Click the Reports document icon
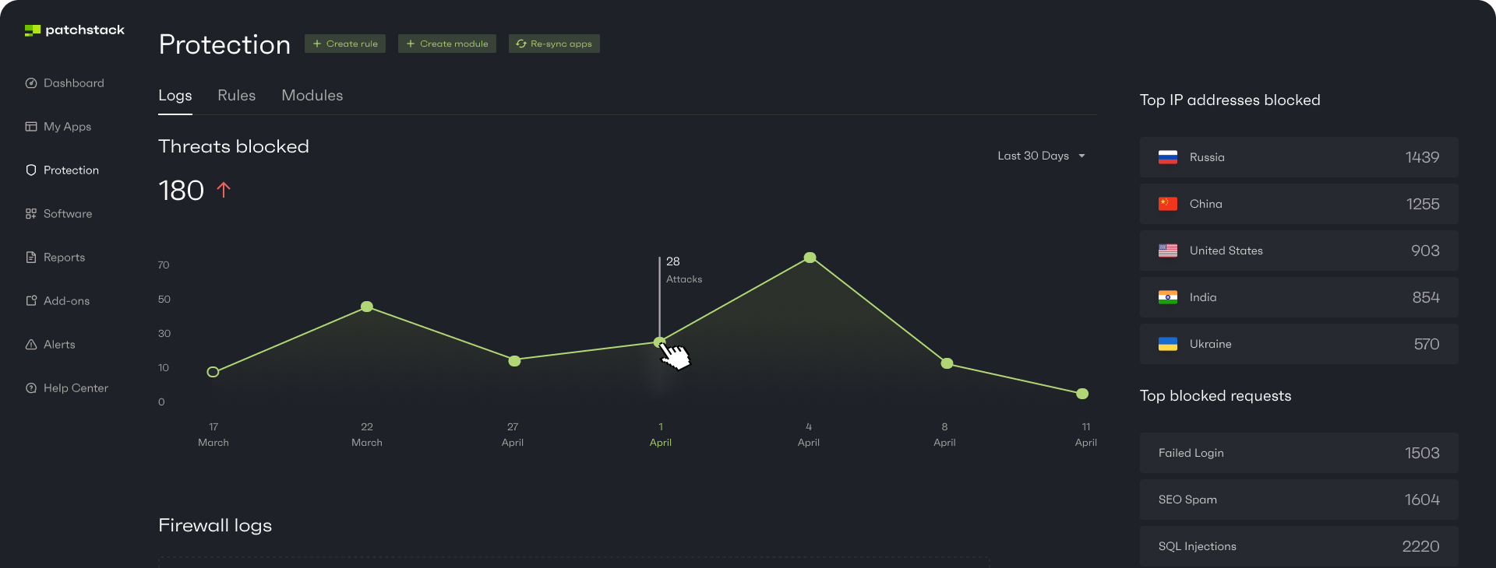Screen dimensions: 1496x568 click(31, 258)
